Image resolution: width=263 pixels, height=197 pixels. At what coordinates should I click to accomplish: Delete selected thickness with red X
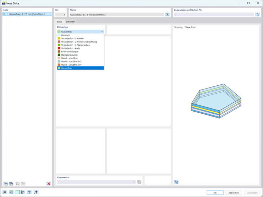tap(49, 184)
